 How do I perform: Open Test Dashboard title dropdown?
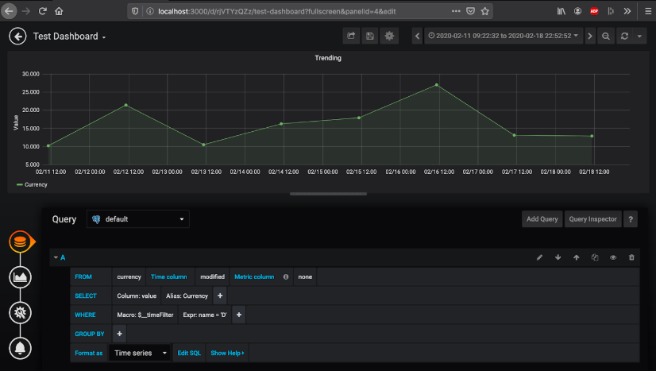coord(69,37)
